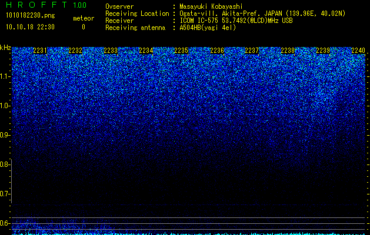Click the A504HB(yagi 4el) antenna text
This screenshot has height=235, width=370.
coord(208,28)
